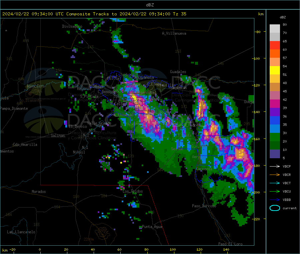Select the dark orange 57-60 dBZ legend swatch
The height and width of the screenshot is (254, 300).
click(x=275, y=54)
